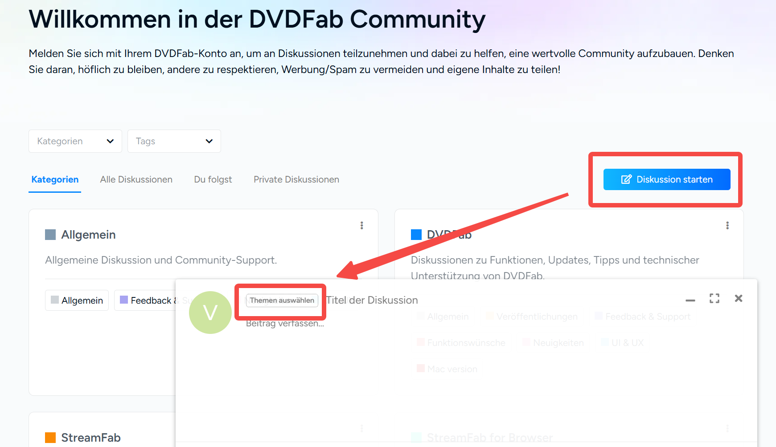Click the grey Allgemein category color square
Viewport: 776px width, 447px height.
tap(50, 235)
